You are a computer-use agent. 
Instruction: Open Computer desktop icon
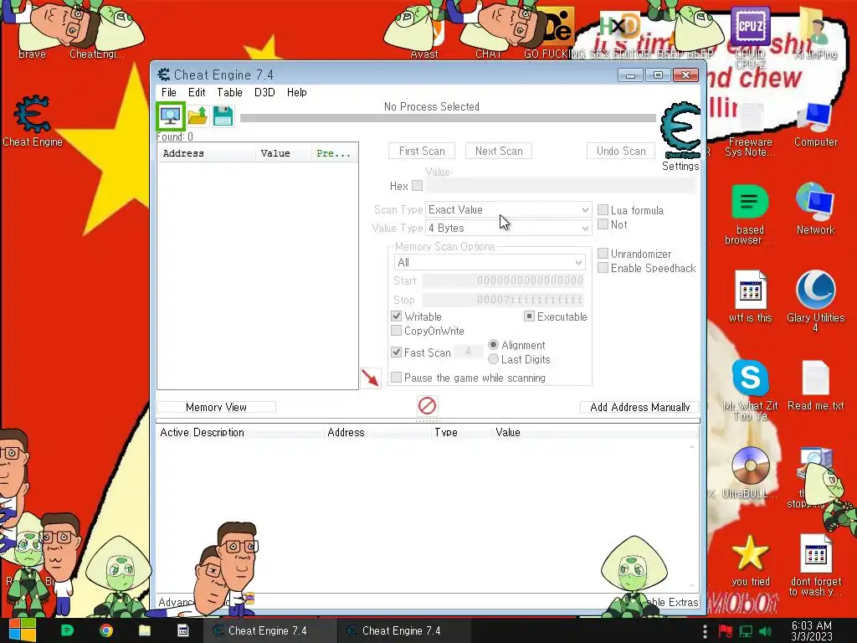point(815,125)
